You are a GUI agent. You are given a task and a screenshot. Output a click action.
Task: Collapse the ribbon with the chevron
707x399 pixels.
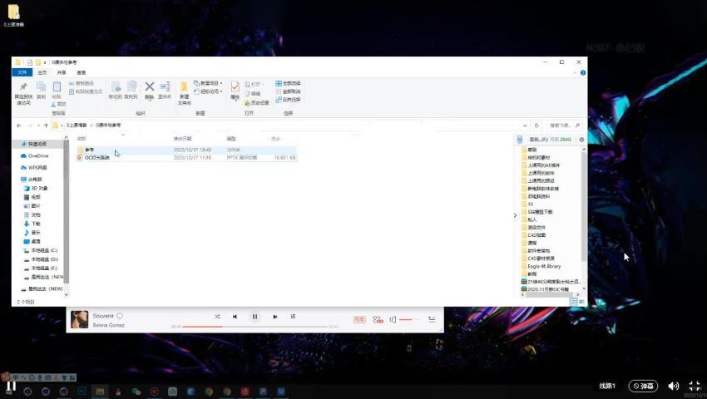pos(575,72)
